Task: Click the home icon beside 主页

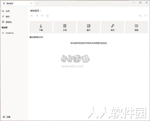Action: pos(3,11)
